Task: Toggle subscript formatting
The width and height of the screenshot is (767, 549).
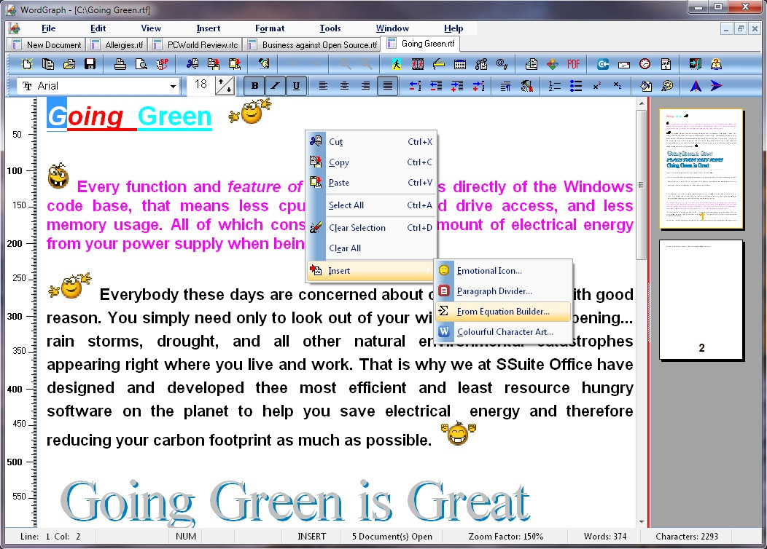Action: [618, 86]
